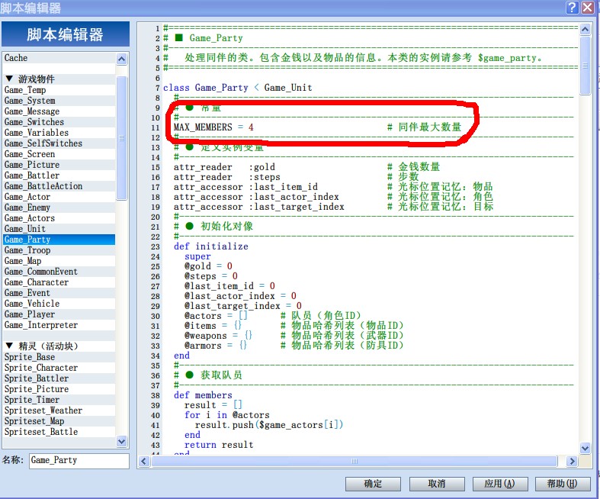Select the Sprite_Picture script

tap(59, 389)
